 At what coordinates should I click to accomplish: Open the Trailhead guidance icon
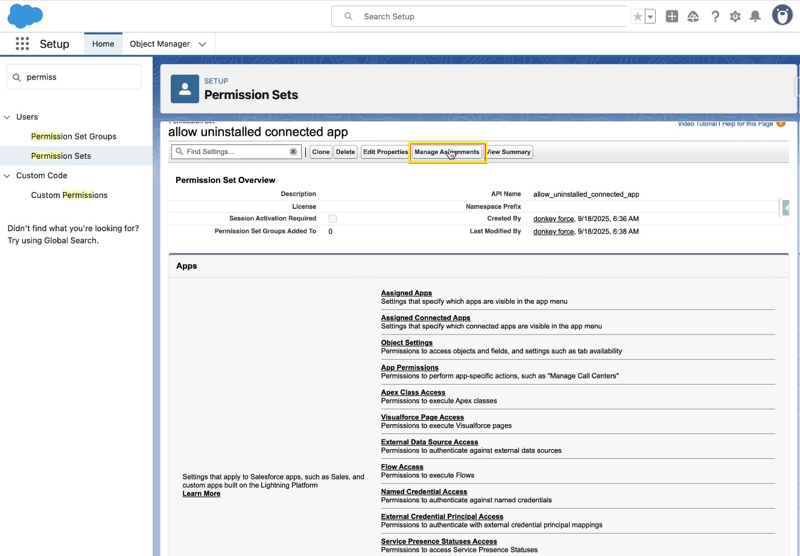[x=693, y=17]
